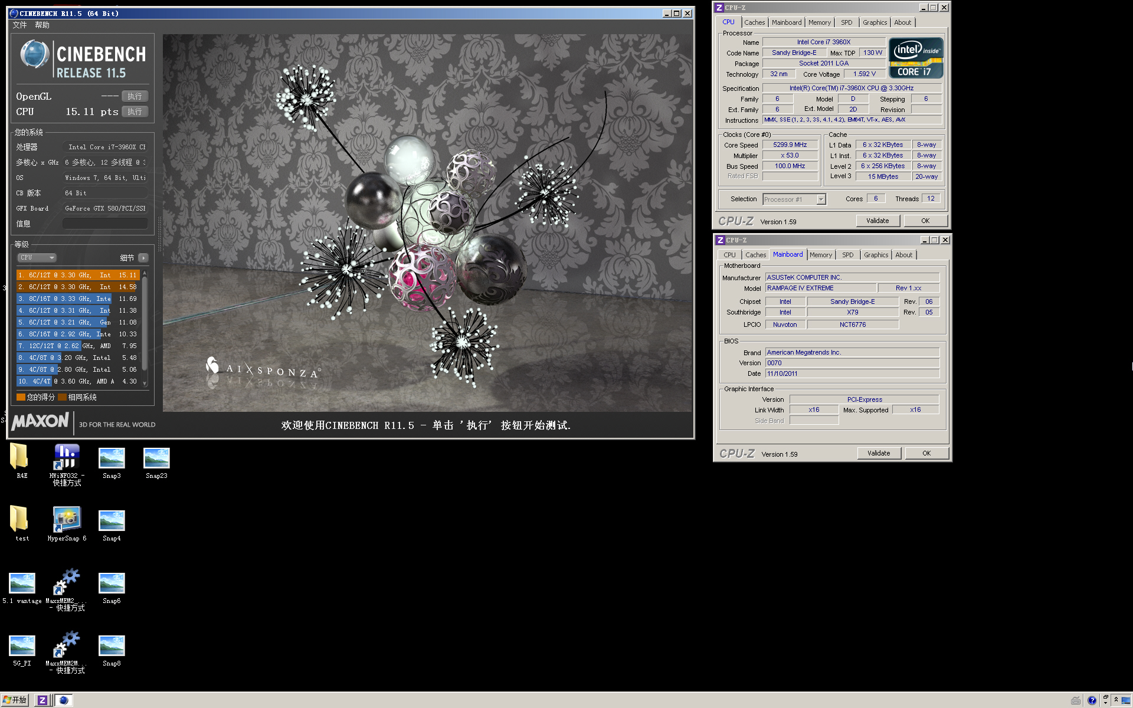This screenshot has height=708, width=1133.
Task: Run the CPU test (执行)
Action: coord(135,112)
